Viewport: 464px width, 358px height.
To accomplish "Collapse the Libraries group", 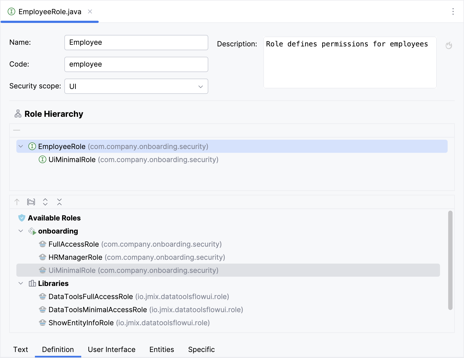I will coord(21,284).
